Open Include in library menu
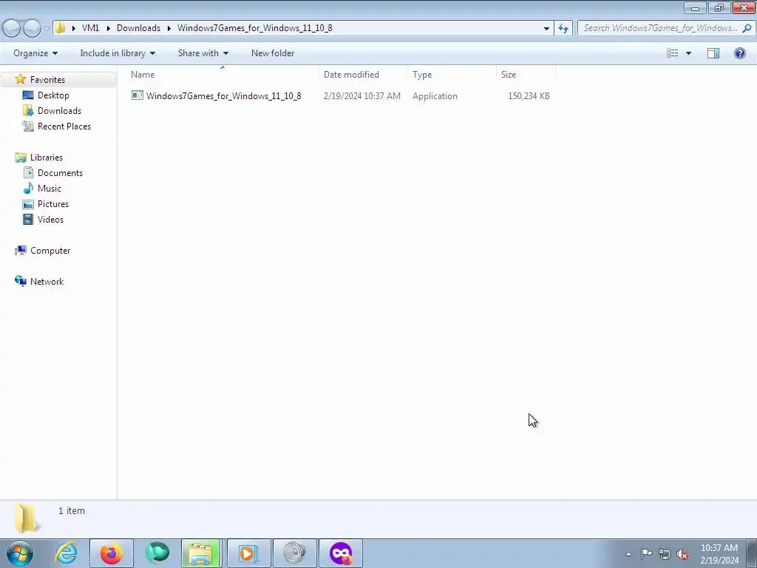This screenshot has width=757, height=568. (118, 53)
